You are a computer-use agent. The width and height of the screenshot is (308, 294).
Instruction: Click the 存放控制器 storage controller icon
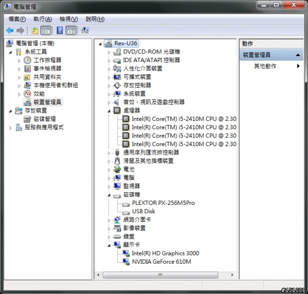117,85
